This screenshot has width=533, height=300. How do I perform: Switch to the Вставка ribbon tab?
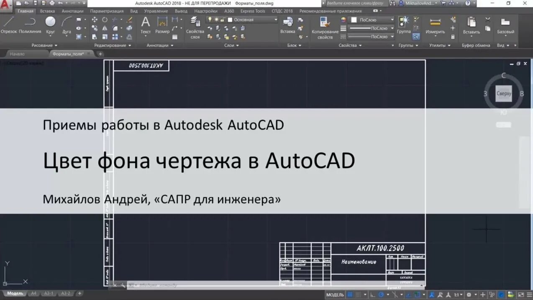(47, 11)
